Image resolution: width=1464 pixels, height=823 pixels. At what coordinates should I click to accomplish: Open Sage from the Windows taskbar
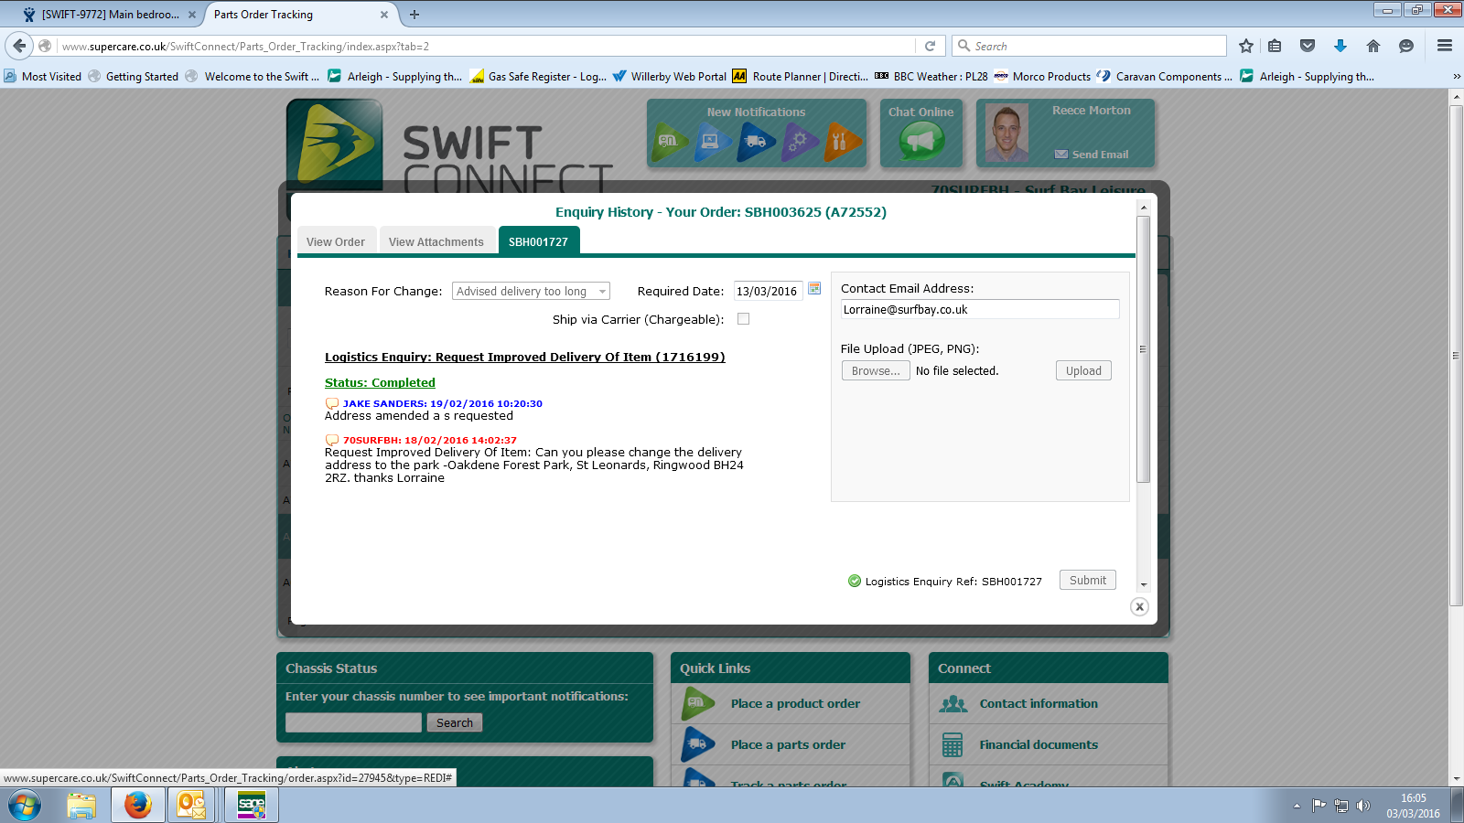coord(252,806)
